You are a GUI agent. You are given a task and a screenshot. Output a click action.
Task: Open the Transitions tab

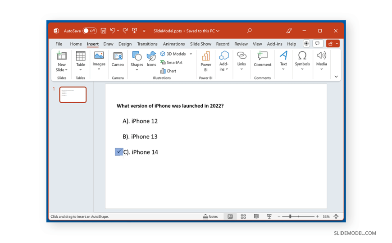pos(147,44)
